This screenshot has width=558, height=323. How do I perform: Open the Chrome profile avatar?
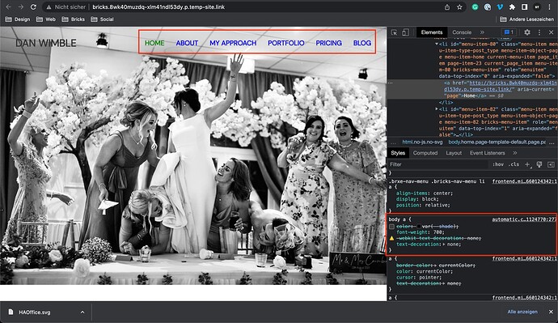pos(537,6)
